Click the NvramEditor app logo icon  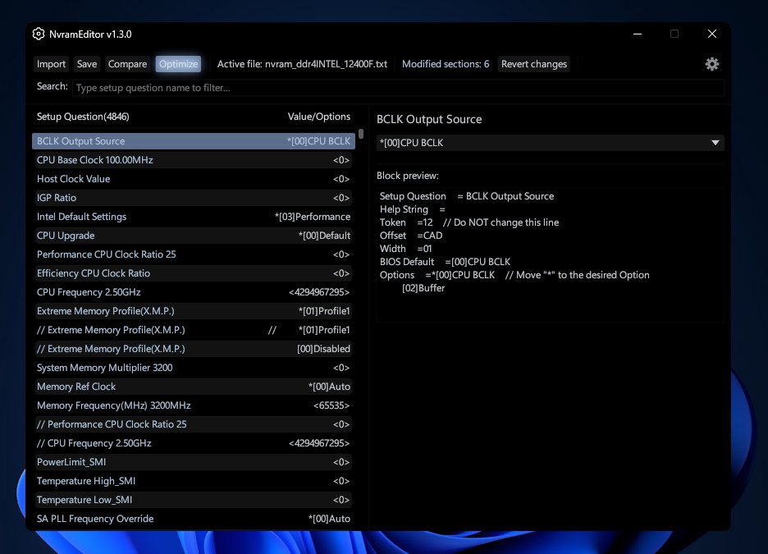click(x=39, y=34)
